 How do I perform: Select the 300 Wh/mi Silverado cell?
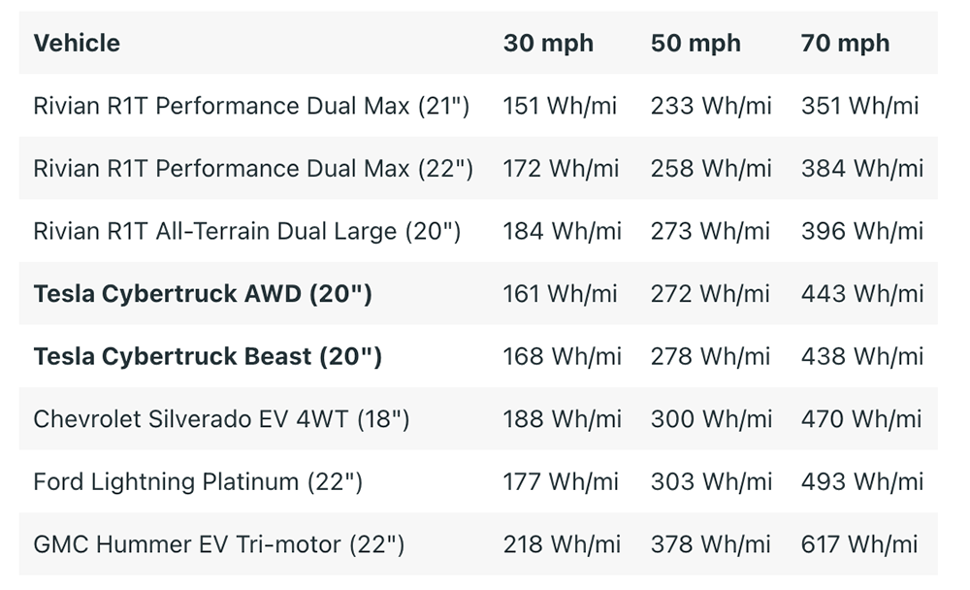[x=711, y=419]
